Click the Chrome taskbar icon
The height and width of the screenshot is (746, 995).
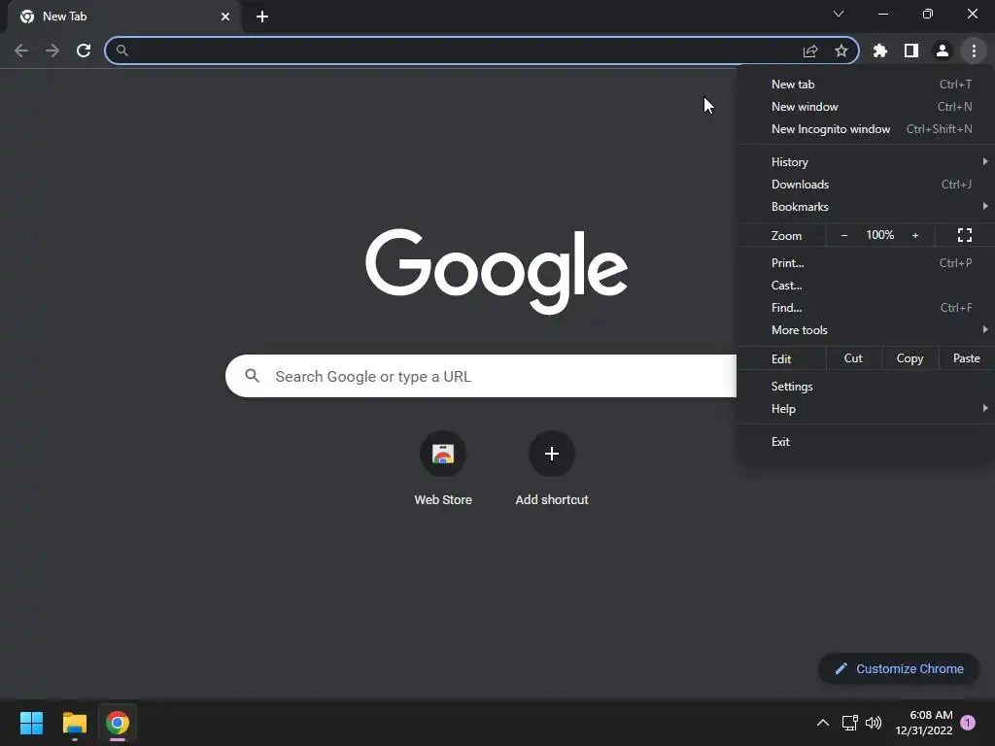tap(118, 723)
